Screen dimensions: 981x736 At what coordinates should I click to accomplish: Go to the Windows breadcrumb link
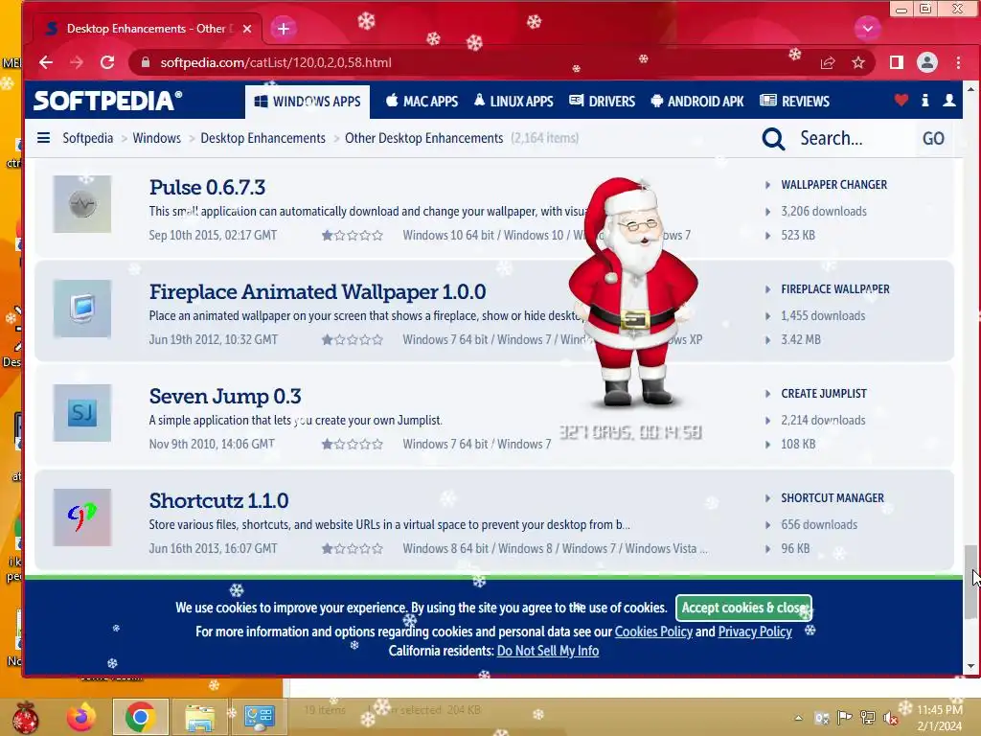coord(156,138)
